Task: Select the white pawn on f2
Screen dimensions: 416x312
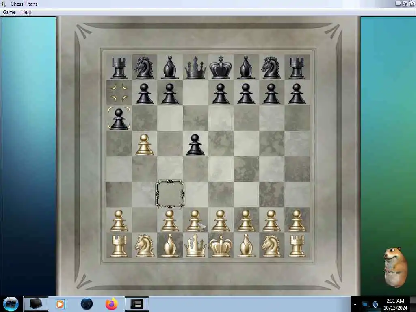Action: pyautogui.click(x=246, y=221)
